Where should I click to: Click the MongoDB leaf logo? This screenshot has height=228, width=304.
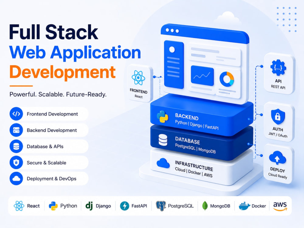(205, 206)
